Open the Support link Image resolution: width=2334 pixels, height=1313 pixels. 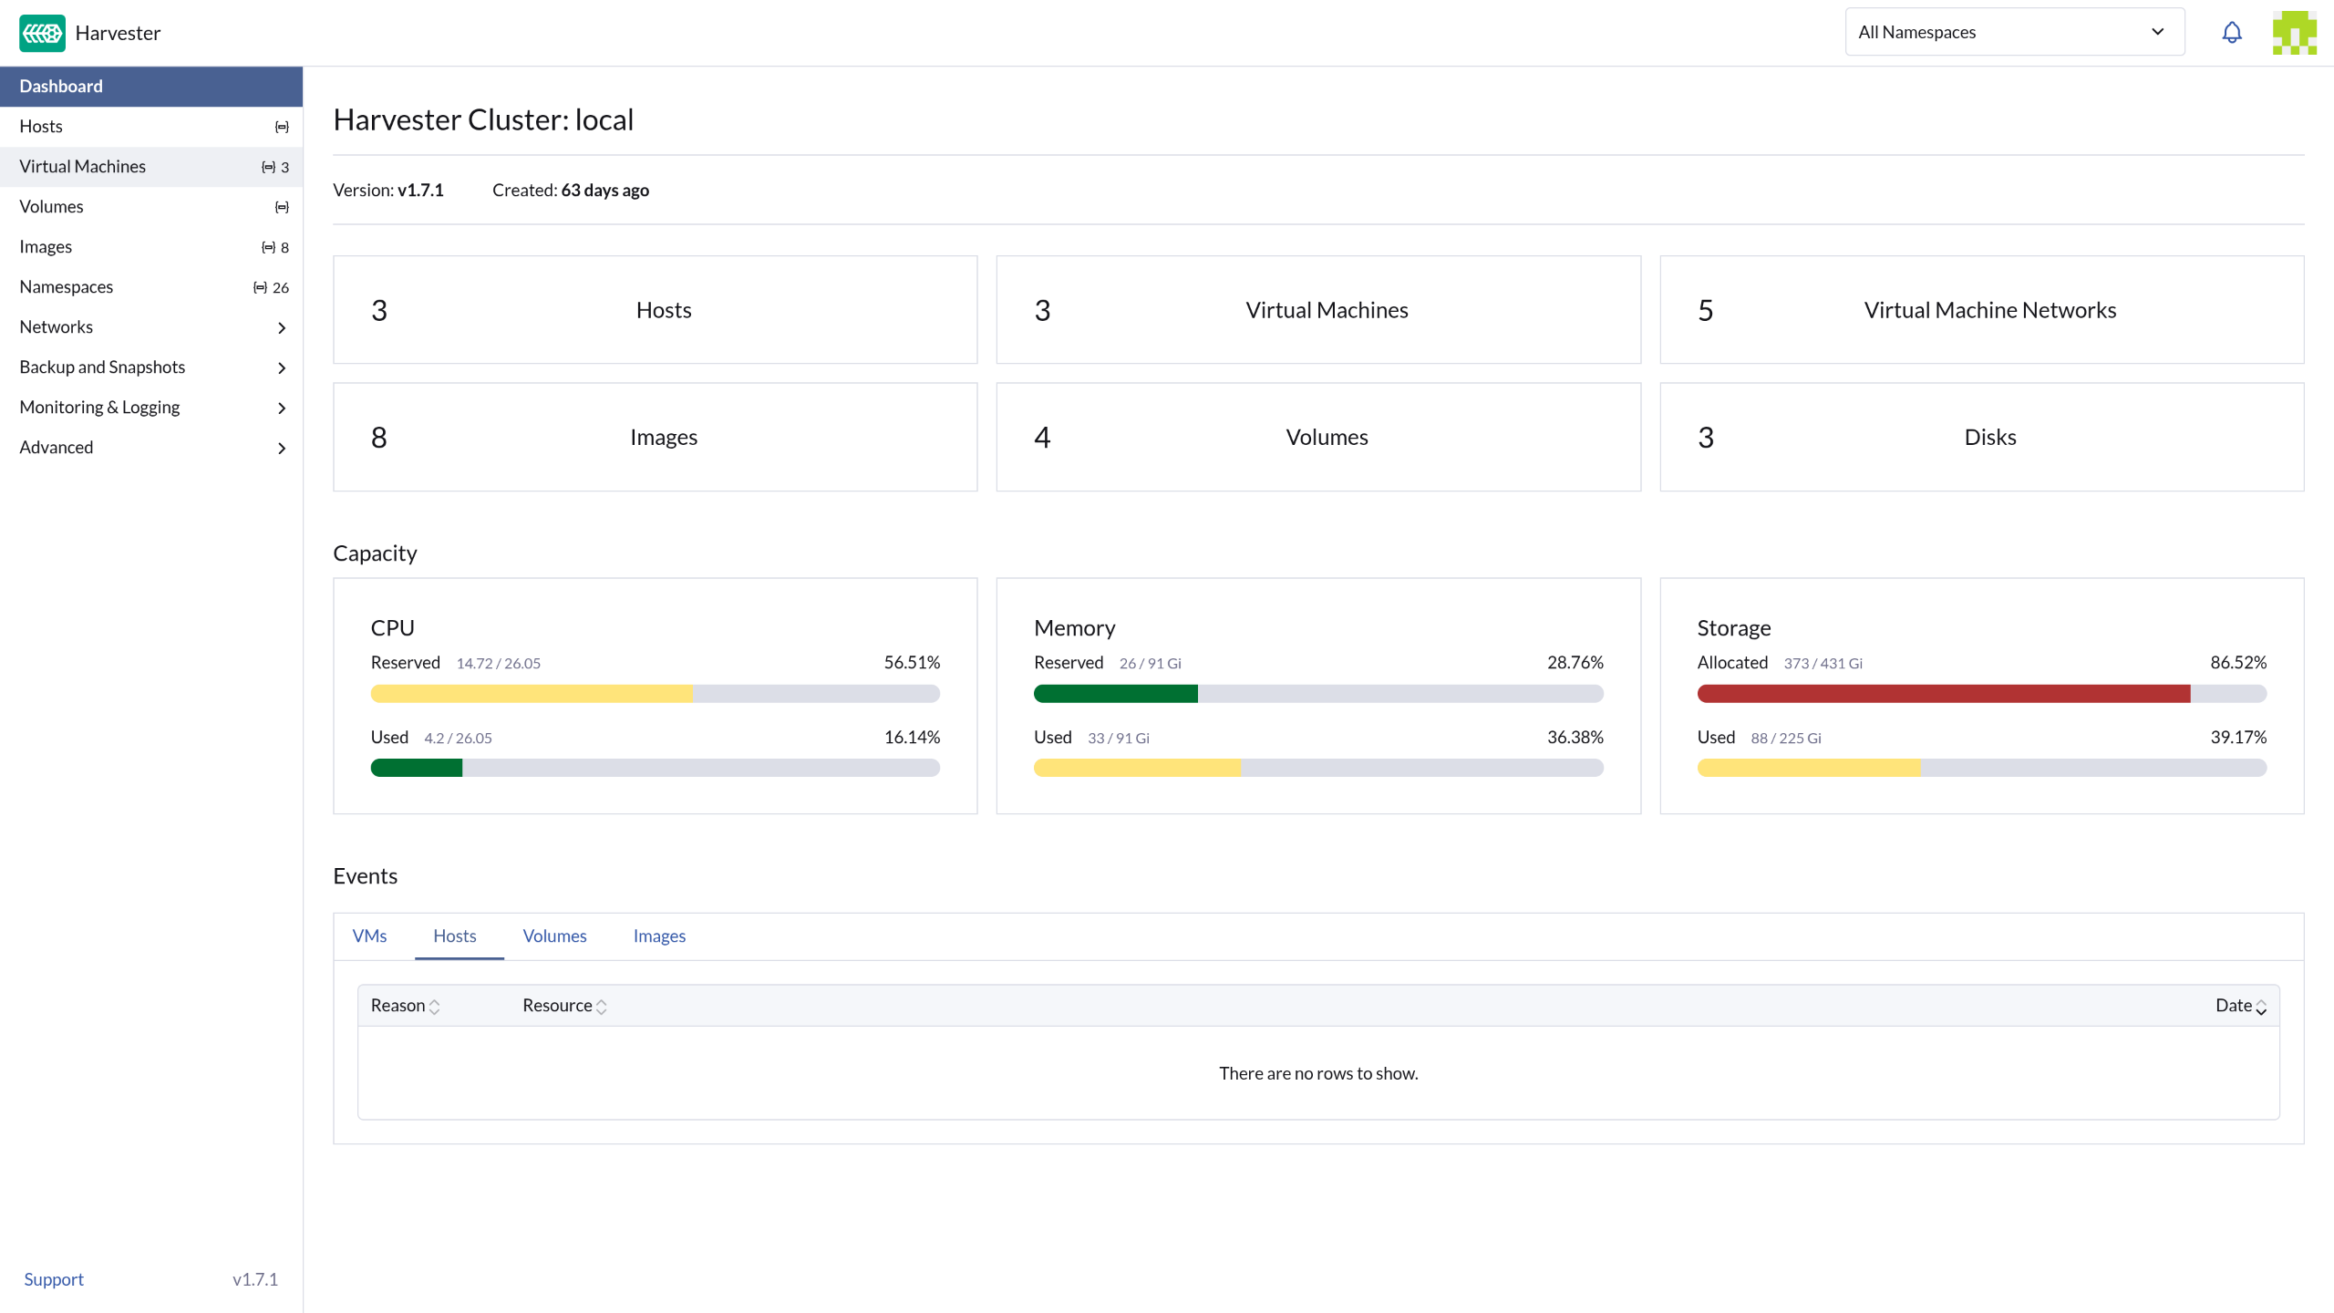pos(53,1279)
